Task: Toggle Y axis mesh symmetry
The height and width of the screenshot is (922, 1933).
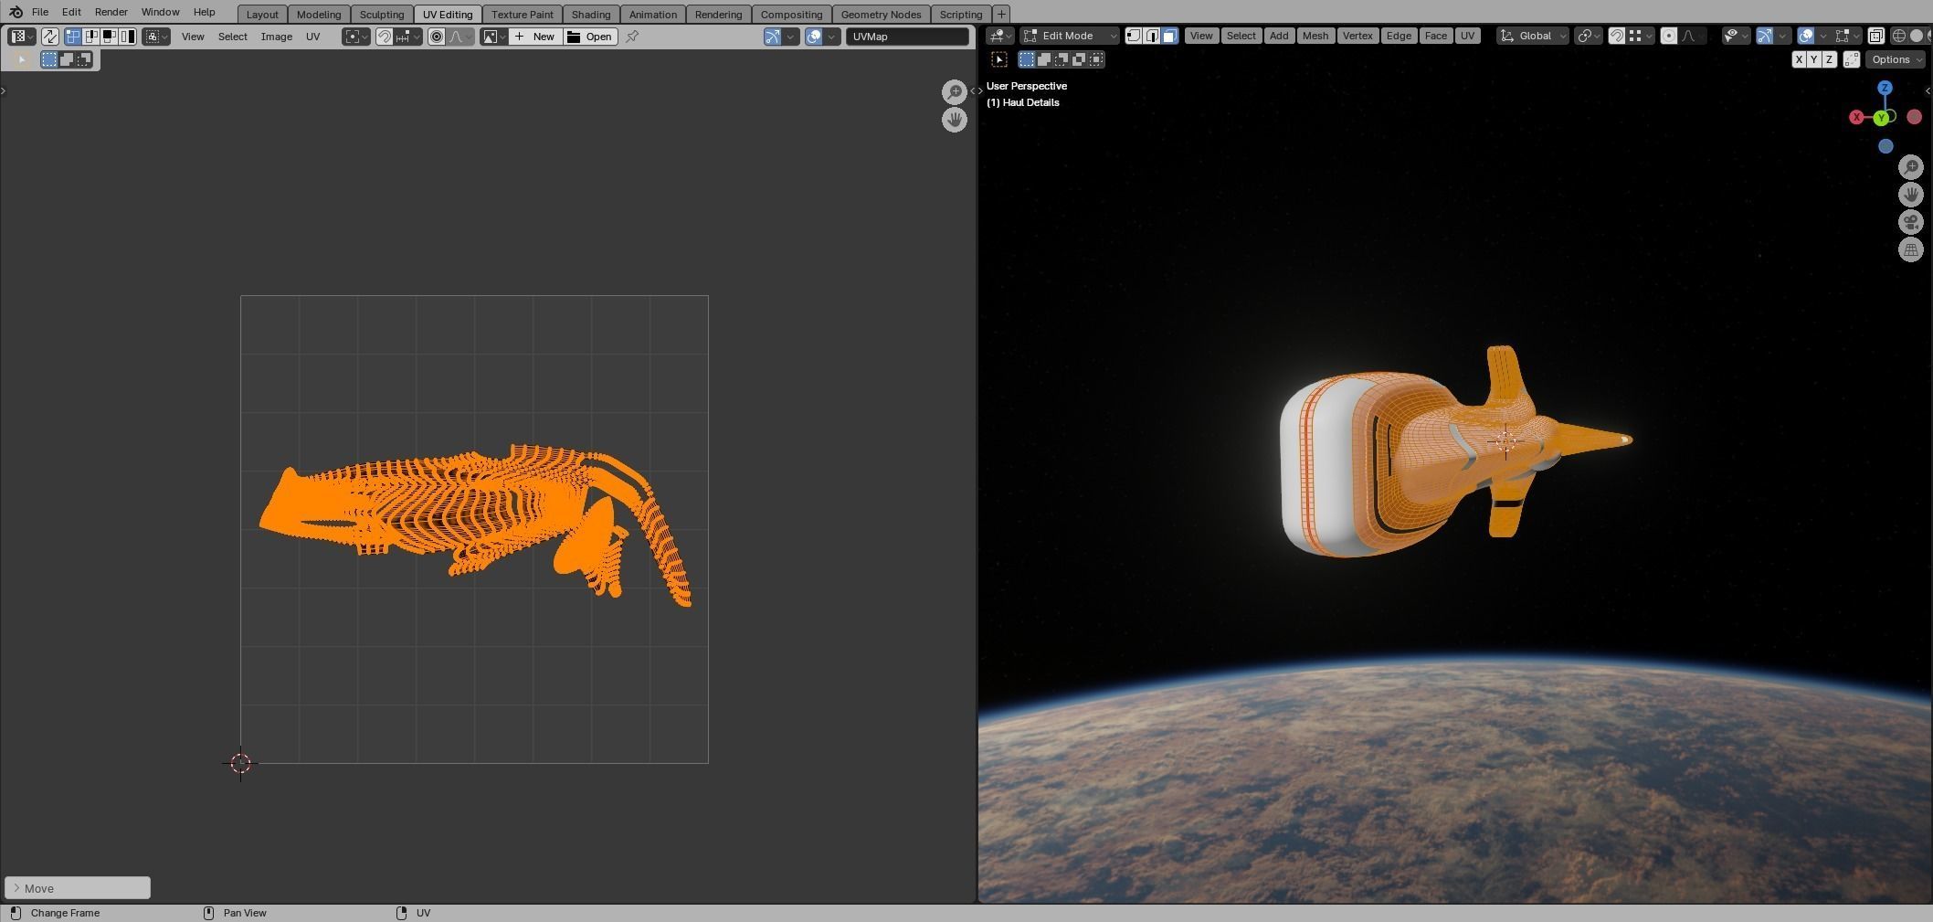Action: point(1813,59)
